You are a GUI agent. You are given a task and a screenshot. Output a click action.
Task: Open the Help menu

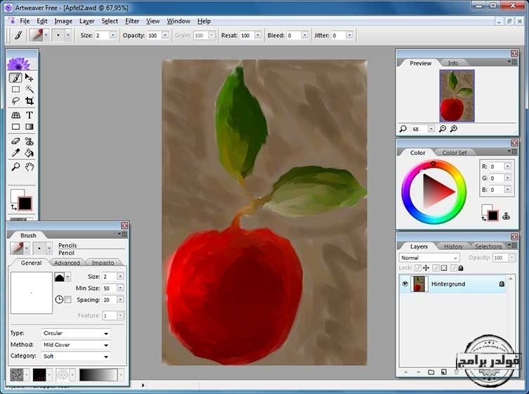[204, 21]
